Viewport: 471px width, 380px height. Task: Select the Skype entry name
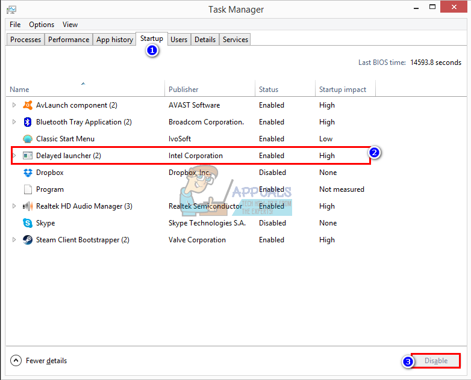(x=45, y=223)
